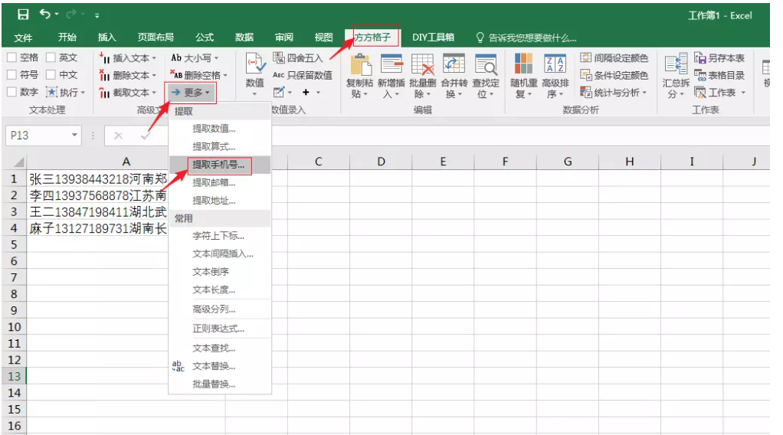Click the Undo arrow icon
This screenshot has width=783, height=435.
pos(45,15)
